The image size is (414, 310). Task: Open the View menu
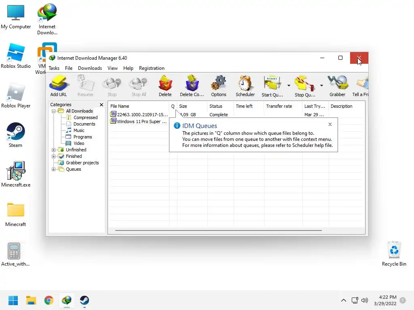[112, 68]
